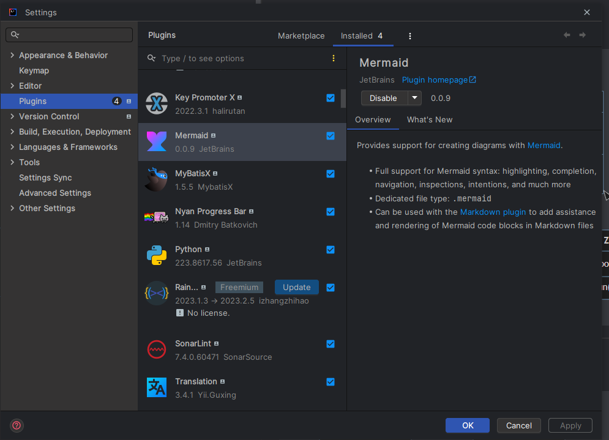Expand Languages & Frameworks node
The width and height of the screenshot is (609, 440).
coord(12,147)
